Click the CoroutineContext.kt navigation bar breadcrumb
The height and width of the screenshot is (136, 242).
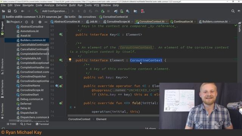tap(113, 17)
